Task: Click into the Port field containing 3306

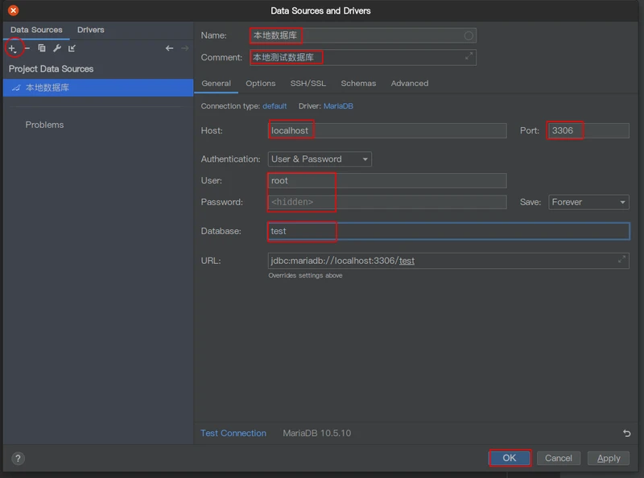Action: click(588, 130)
